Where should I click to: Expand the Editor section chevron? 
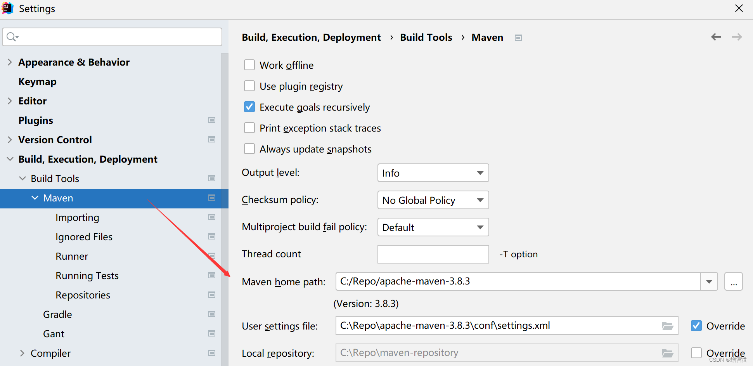point(10,101)
